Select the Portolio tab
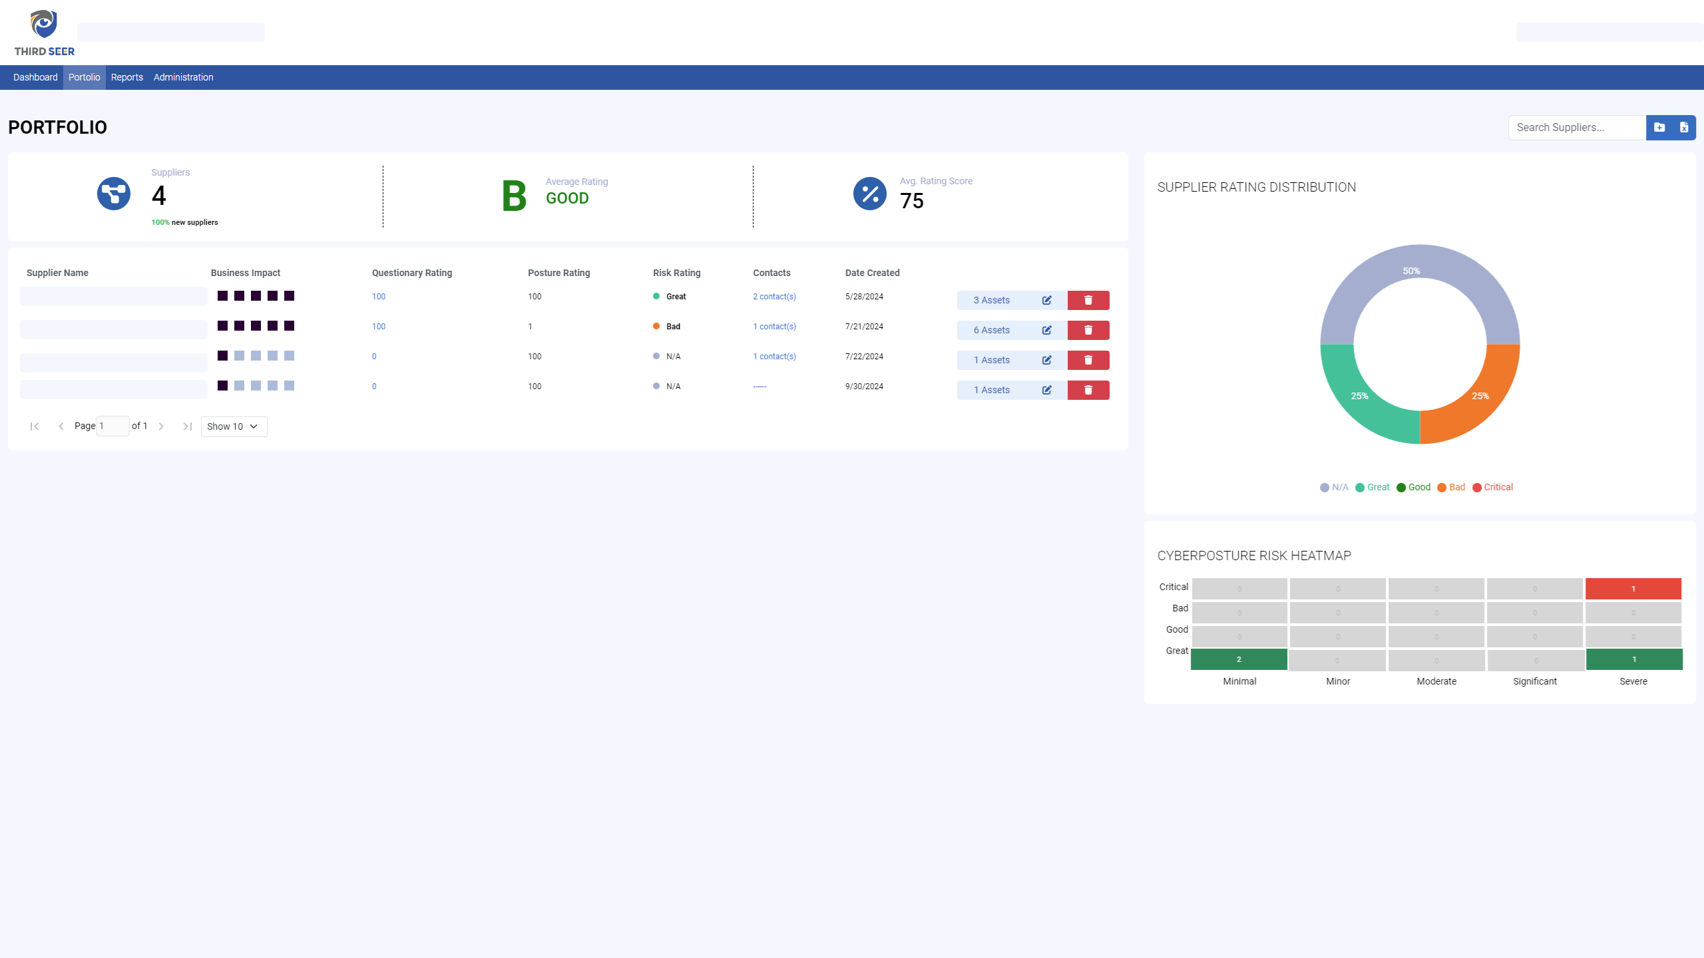This screenshot has height=958, width=1704. coord(85,77)
